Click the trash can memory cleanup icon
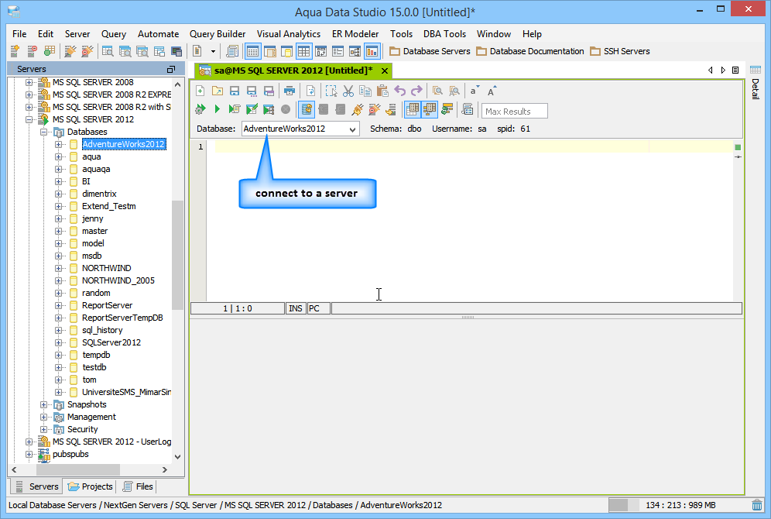The width and height of the screenshot is (771, 519). [757, 505]
